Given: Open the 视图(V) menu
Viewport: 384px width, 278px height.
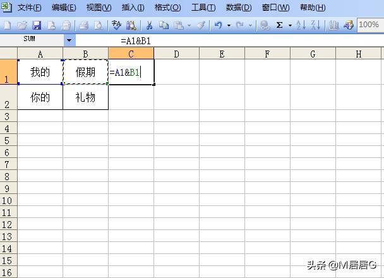Looking at the screenshot, I should click(x=99, y=8).
